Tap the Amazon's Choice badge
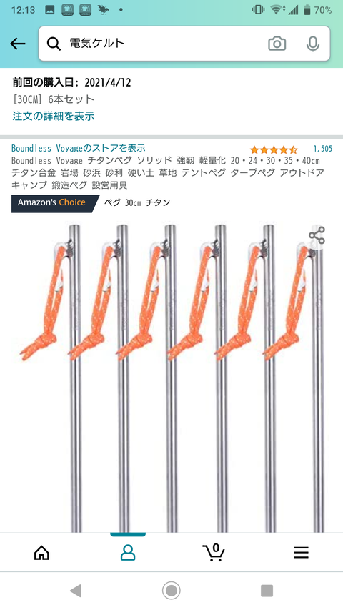This screenshot has height=610, width=343. [55, 204]
